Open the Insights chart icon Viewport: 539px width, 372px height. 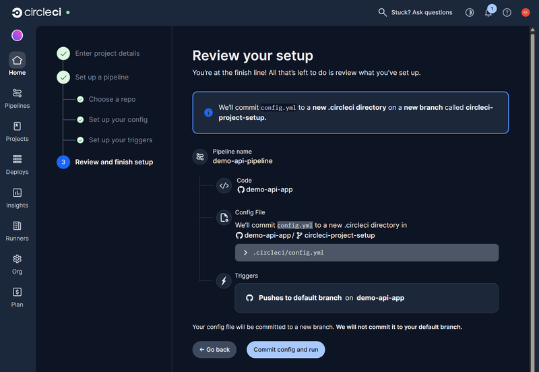coord(17,193)
